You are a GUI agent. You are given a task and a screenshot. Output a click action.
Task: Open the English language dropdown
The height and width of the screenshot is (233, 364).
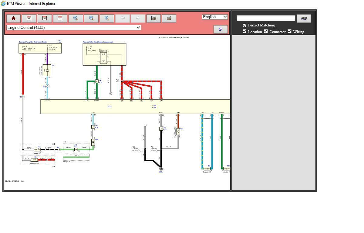[x=215, y=17]
